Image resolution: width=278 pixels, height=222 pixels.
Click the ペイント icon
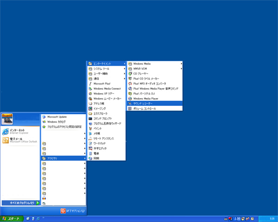90,129
